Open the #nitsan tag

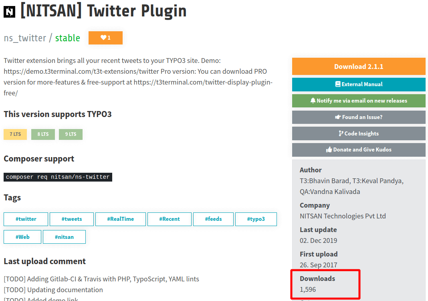64,237
